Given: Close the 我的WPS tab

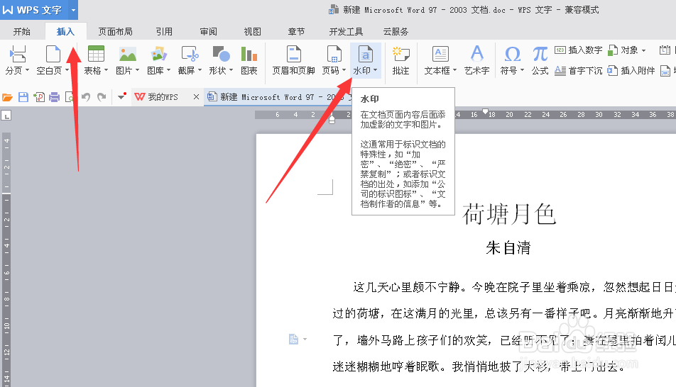Looking at the screenshot, I should [196, 97].
